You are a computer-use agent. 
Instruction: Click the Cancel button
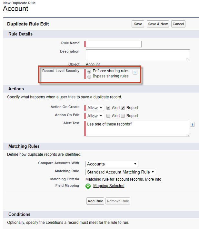pyautogui.click(x=178, y=24)
